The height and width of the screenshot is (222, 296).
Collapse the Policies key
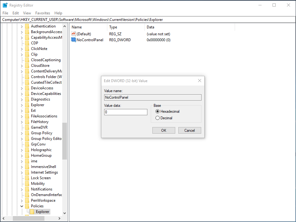pos(22,206)
